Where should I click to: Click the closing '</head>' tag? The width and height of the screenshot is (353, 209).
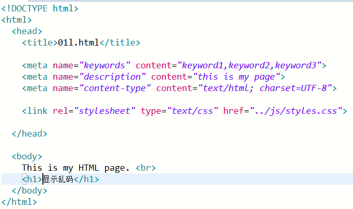coord(29,134)
